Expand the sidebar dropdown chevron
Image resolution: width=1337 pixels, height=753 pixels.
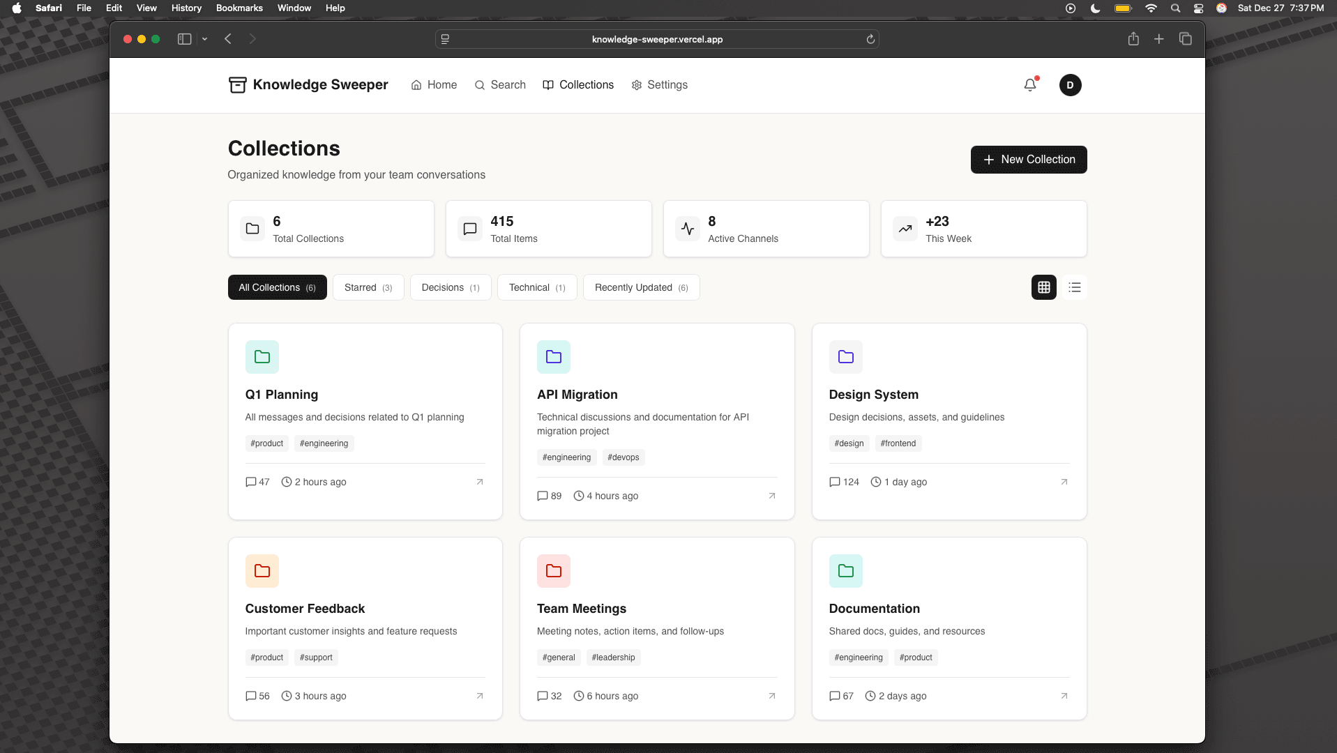click(204, 39)
